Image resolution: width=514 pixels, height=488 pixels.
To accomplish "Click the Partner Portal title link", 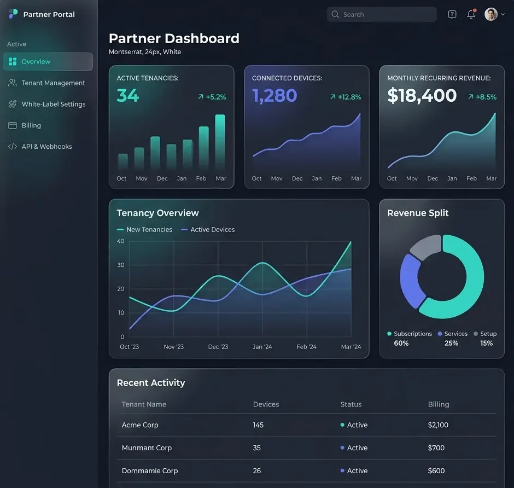I will pos(49,14).
